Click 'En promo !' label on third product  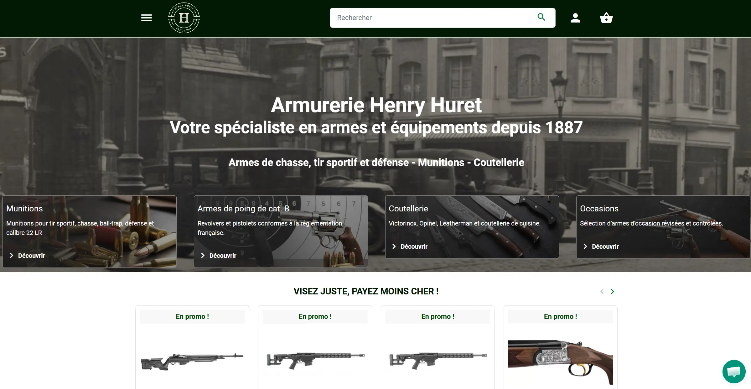[x=438, y=317]
